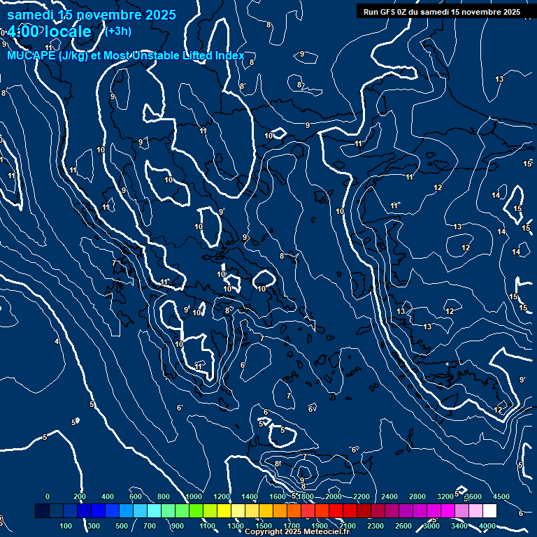The width and height of the screenshot is (537, 537).
Task: Click the '0' legend value
Action: pyautogui.click(x=48, y=496)
